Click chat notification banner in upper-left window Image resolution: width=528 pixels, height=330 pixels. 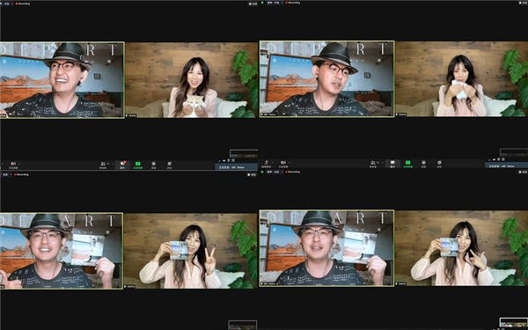tap(237, 166)
